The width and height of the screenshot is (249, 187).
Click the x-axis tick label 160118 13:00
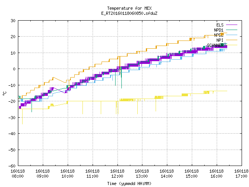(x=142, y=174)
